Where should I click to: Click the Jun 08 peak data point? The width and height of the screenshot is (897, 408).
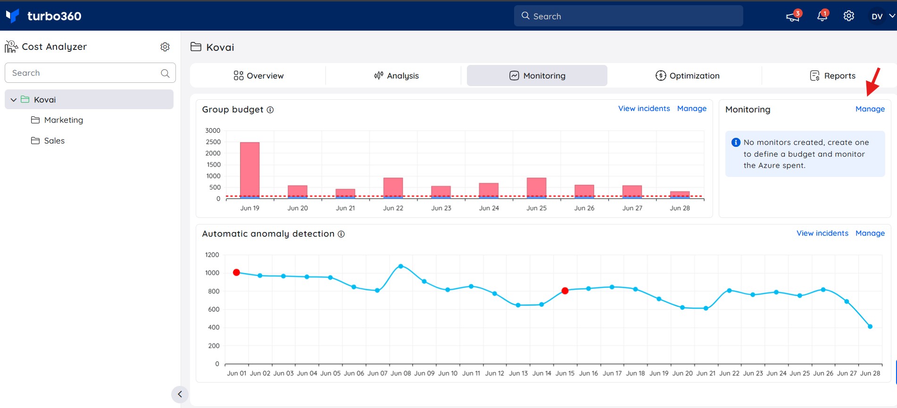tap(401, 266)
